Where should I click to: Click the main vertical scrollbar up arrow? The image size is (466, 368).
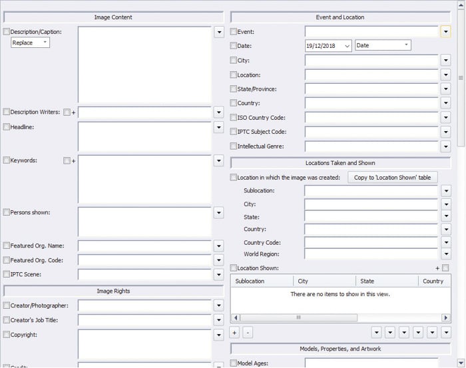(461, 5)
